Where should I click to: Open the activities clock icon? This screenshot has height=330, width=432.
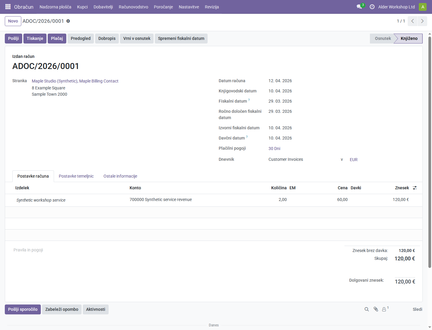tap(372, 7)
